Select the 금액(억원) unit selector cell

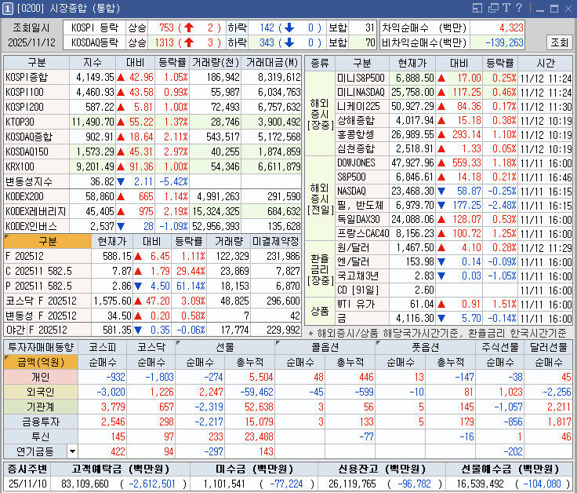[41, 361]
